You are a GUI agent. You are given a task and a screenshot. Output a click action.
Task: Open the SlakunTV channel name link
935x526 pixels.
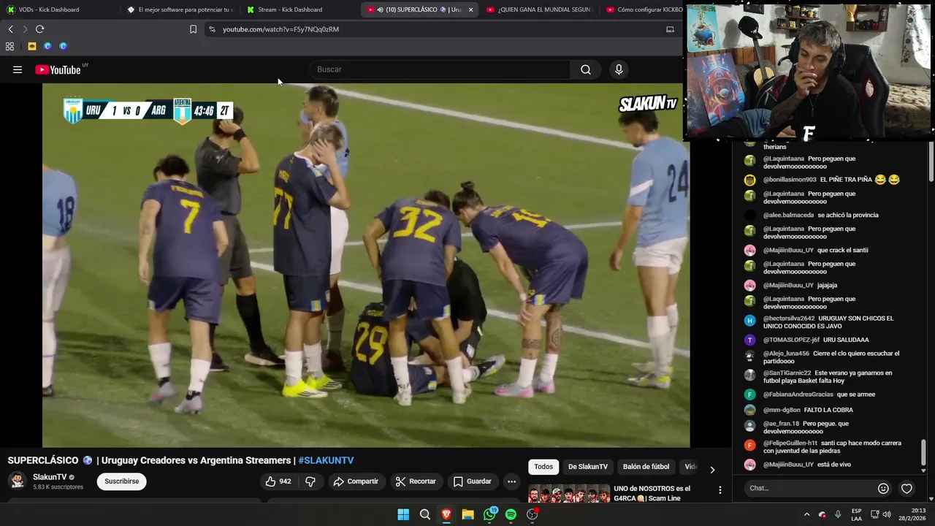(50, 477)
